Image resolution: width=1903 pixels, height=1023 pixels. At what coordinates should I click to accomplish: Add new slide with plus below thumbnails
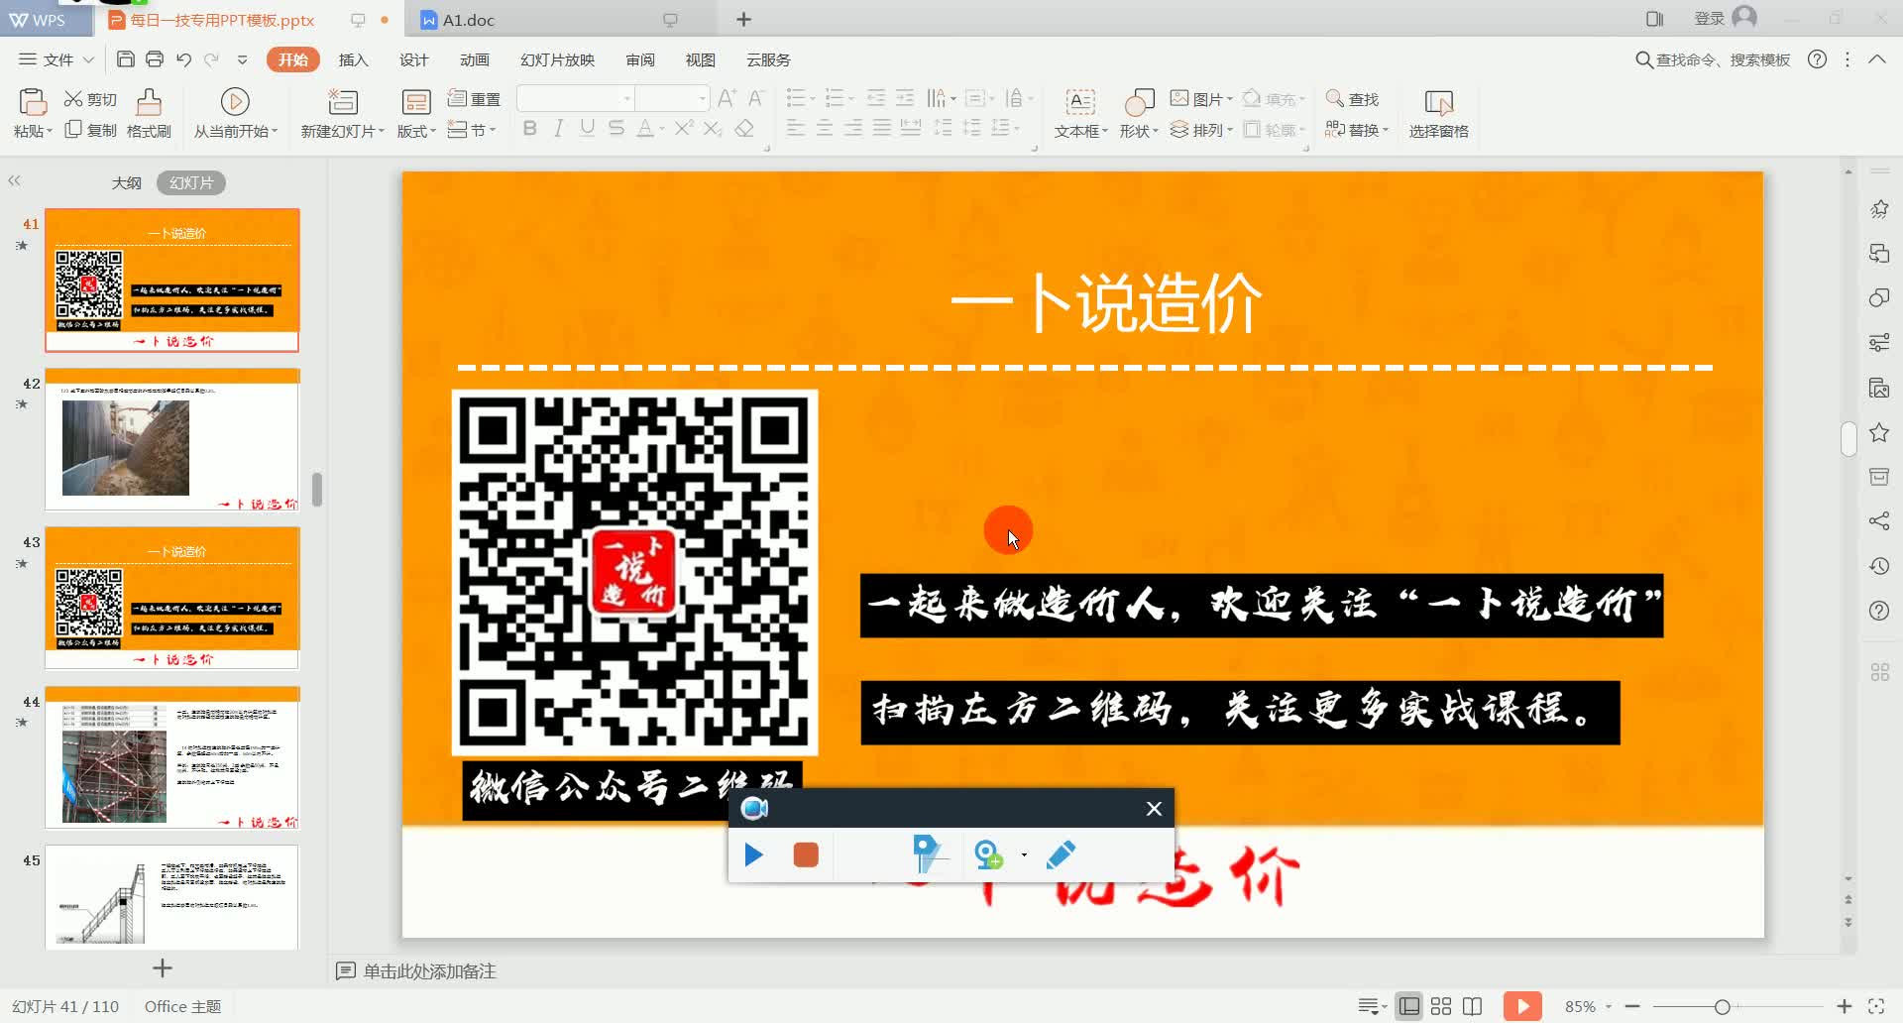pyautogui.click(x=163, y=967)
